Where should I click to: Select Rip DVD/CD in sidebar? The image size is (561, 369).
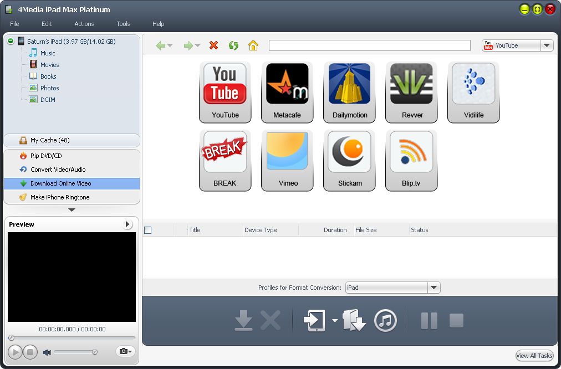pyautogui.click(x=72, y=156)
